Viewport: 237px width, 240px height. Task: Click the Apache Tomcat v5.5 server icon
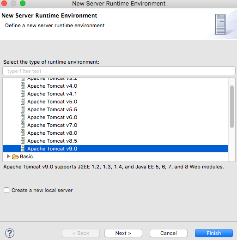point(23,109)
